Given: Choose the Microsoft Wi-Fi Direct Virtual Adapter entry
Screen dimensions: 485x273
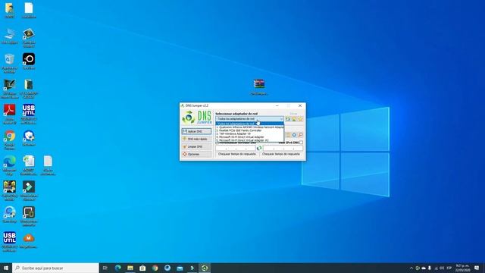Looking at the screenshot, I should click(x=249, y=136).
